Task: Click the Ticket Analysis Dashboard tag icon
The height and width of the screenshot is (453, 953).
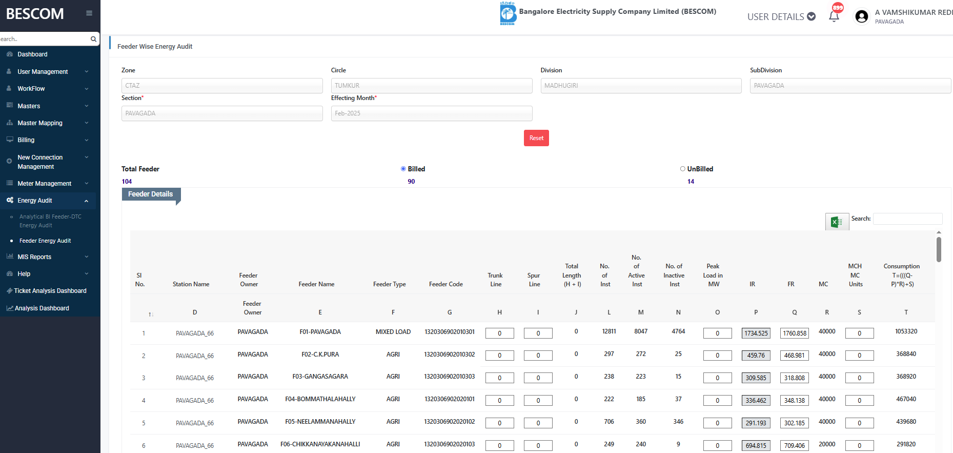Action: (x=10, y=290)
